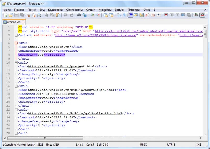Open the Правка menu
The image size is (210, 149).
click(19, 10)
